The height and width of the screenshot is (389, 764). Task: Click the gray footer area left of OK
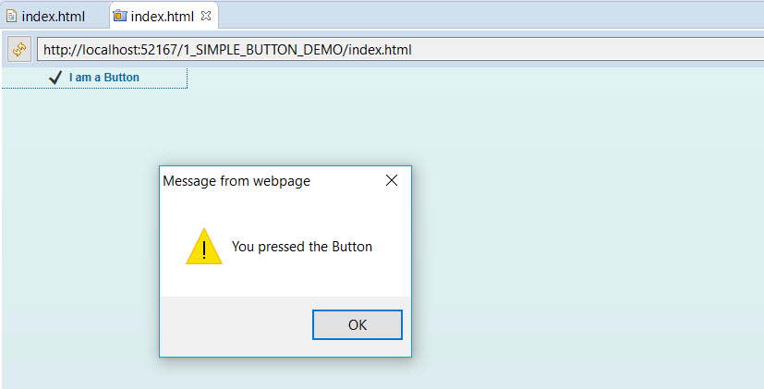point(231,324)
